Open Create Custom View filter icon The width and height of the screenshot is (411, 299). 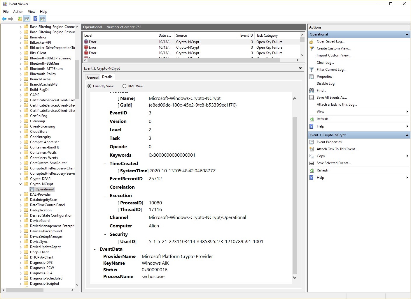tap(311, 48)
